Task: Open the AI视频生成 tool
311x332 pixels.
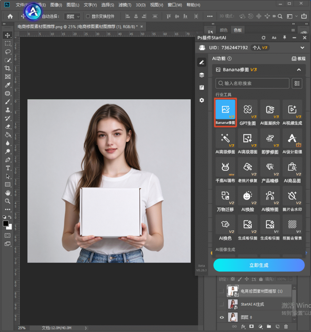Action: tap(292, 113)
